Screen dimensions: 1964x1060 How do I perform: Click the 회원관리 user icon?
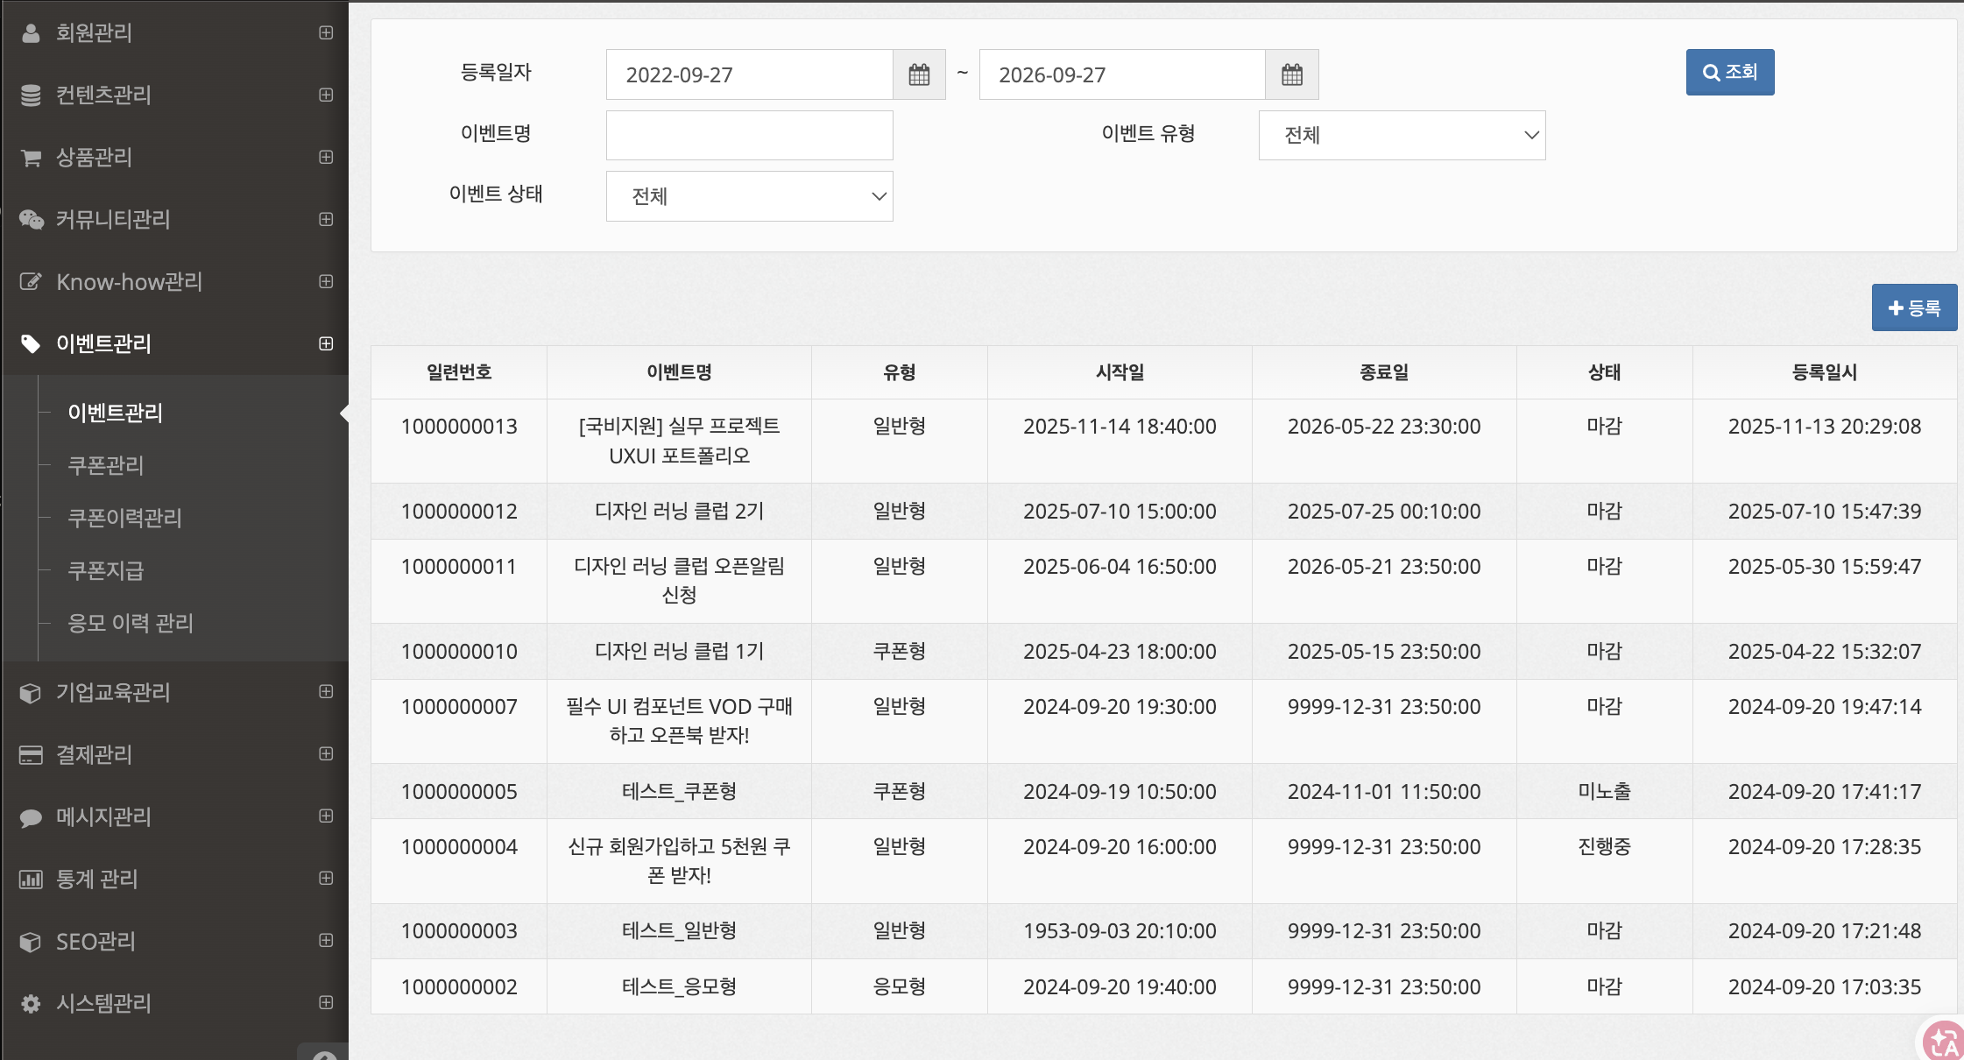tap(31, 33)
